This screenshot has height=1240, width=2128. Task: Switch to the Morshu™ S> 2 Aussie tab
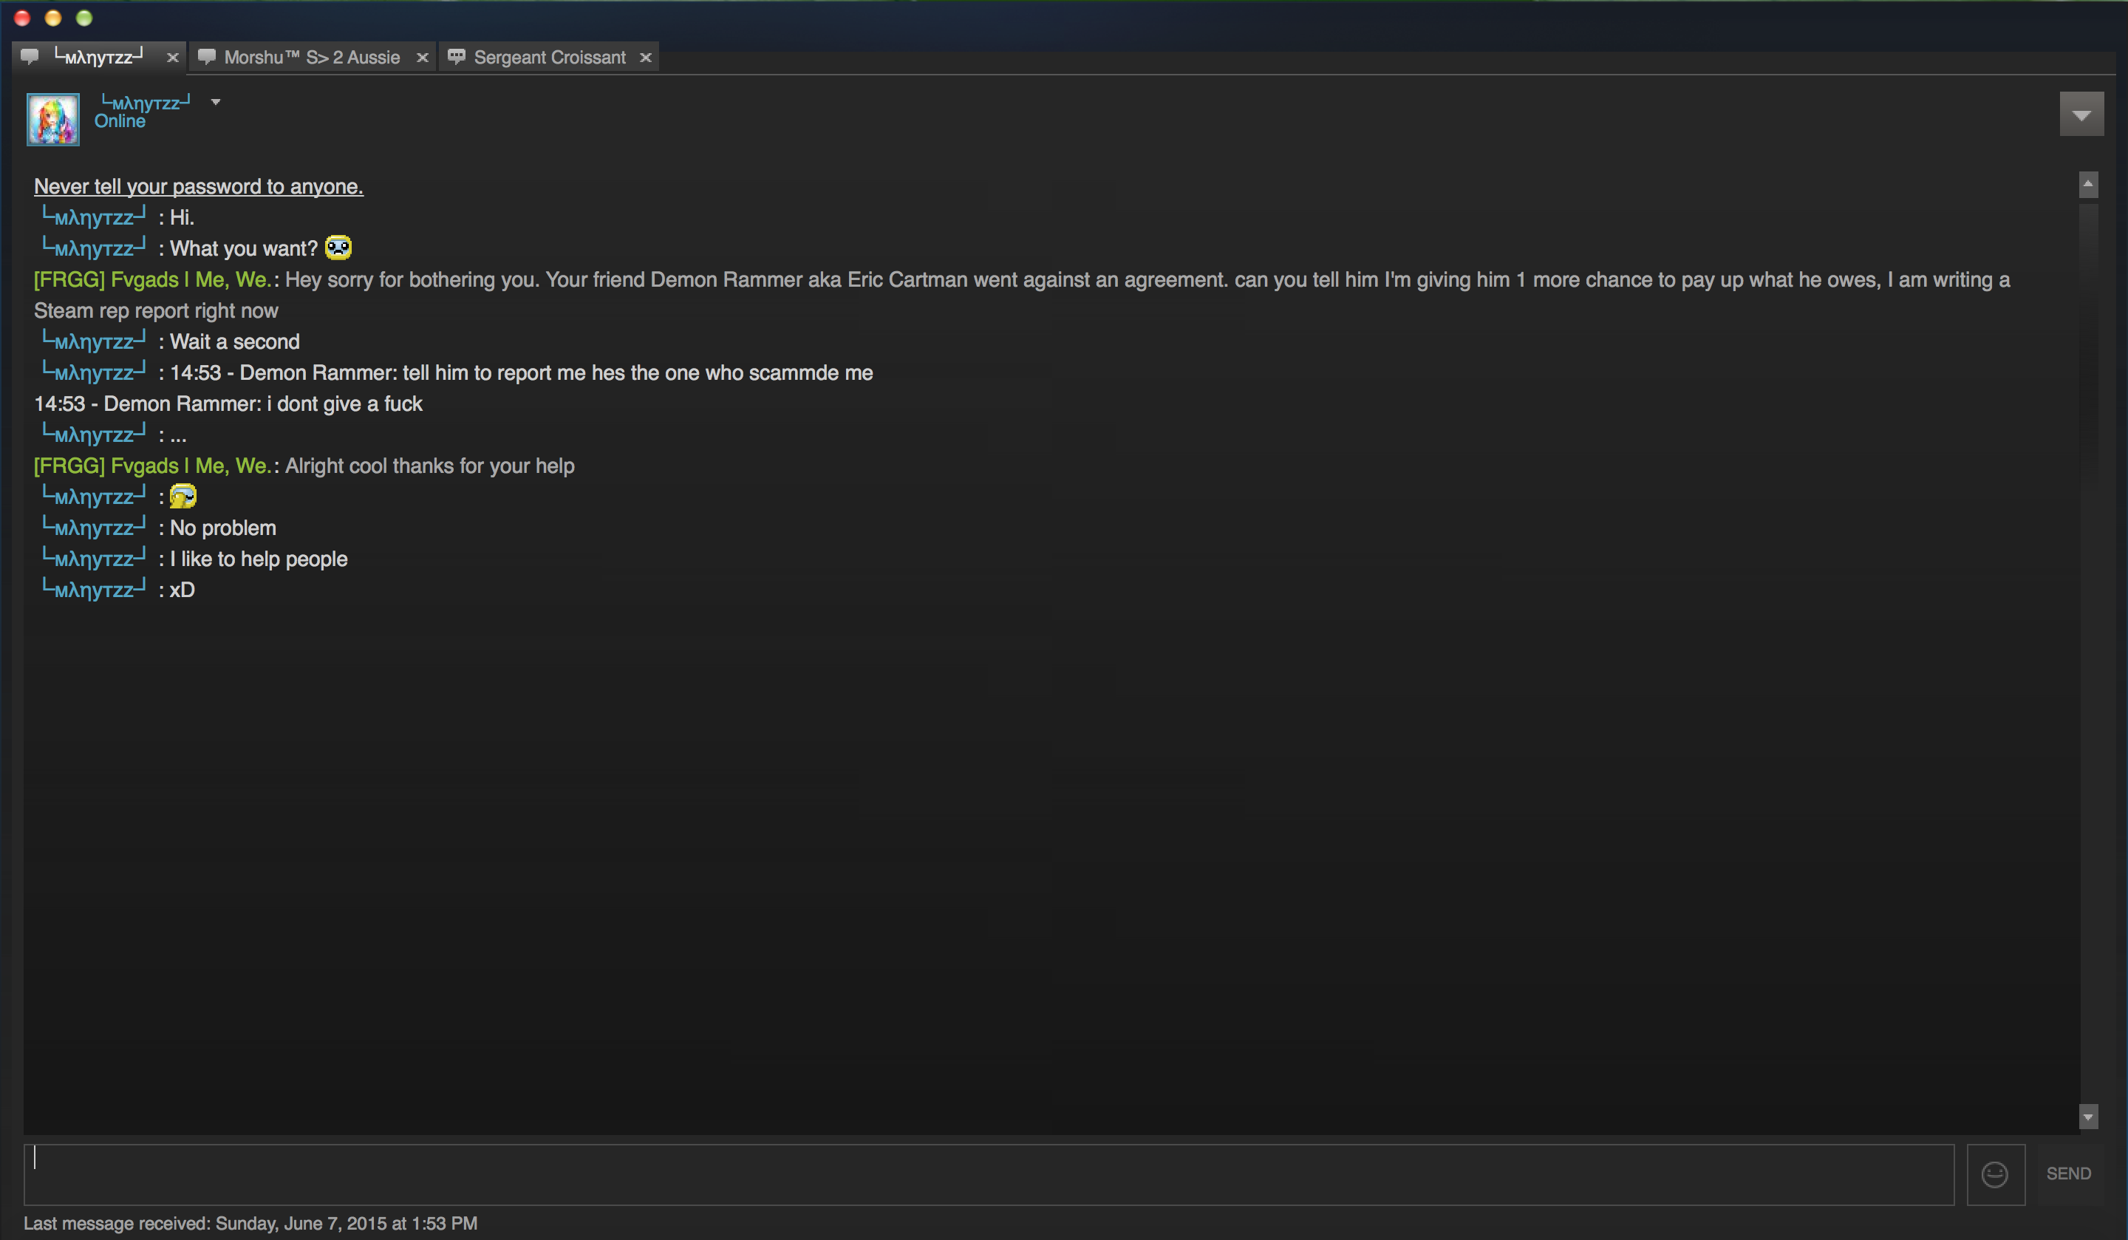312,58
